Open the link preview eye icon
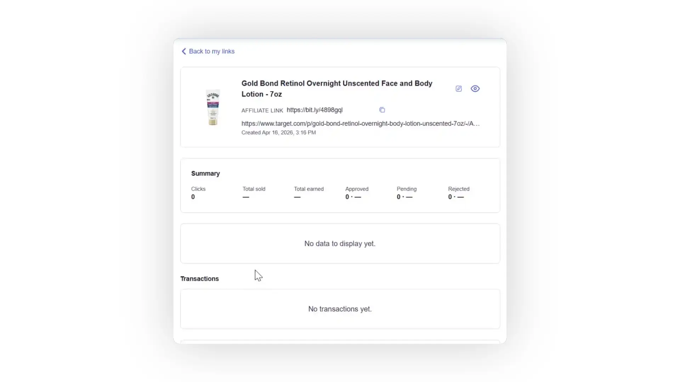Screen dimensions: 680x382 [x=475, y=88]
